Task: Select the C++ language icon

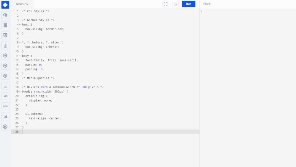Action: (x=5, y=66)
